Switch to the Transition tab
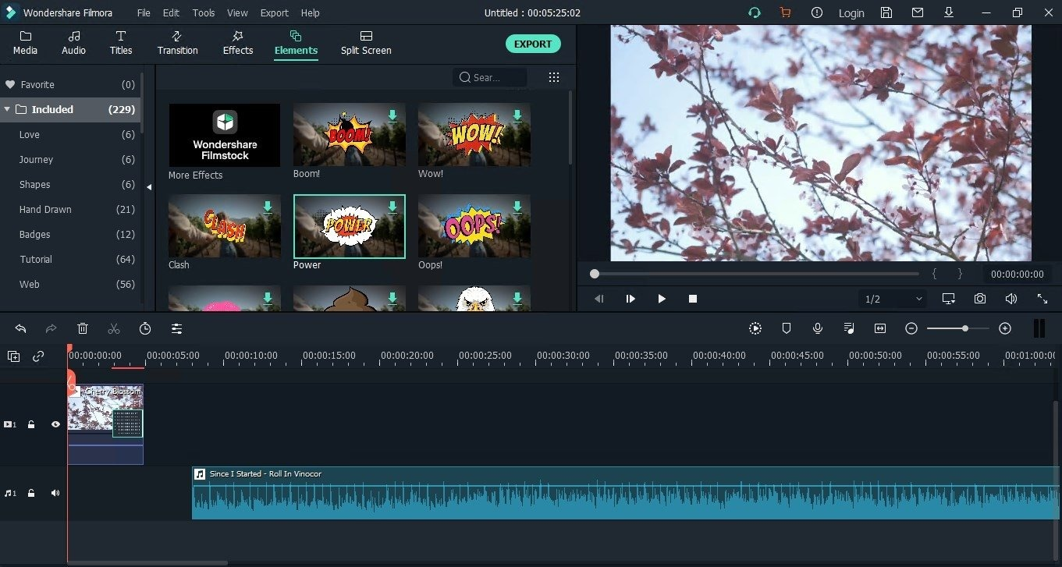 177,43
